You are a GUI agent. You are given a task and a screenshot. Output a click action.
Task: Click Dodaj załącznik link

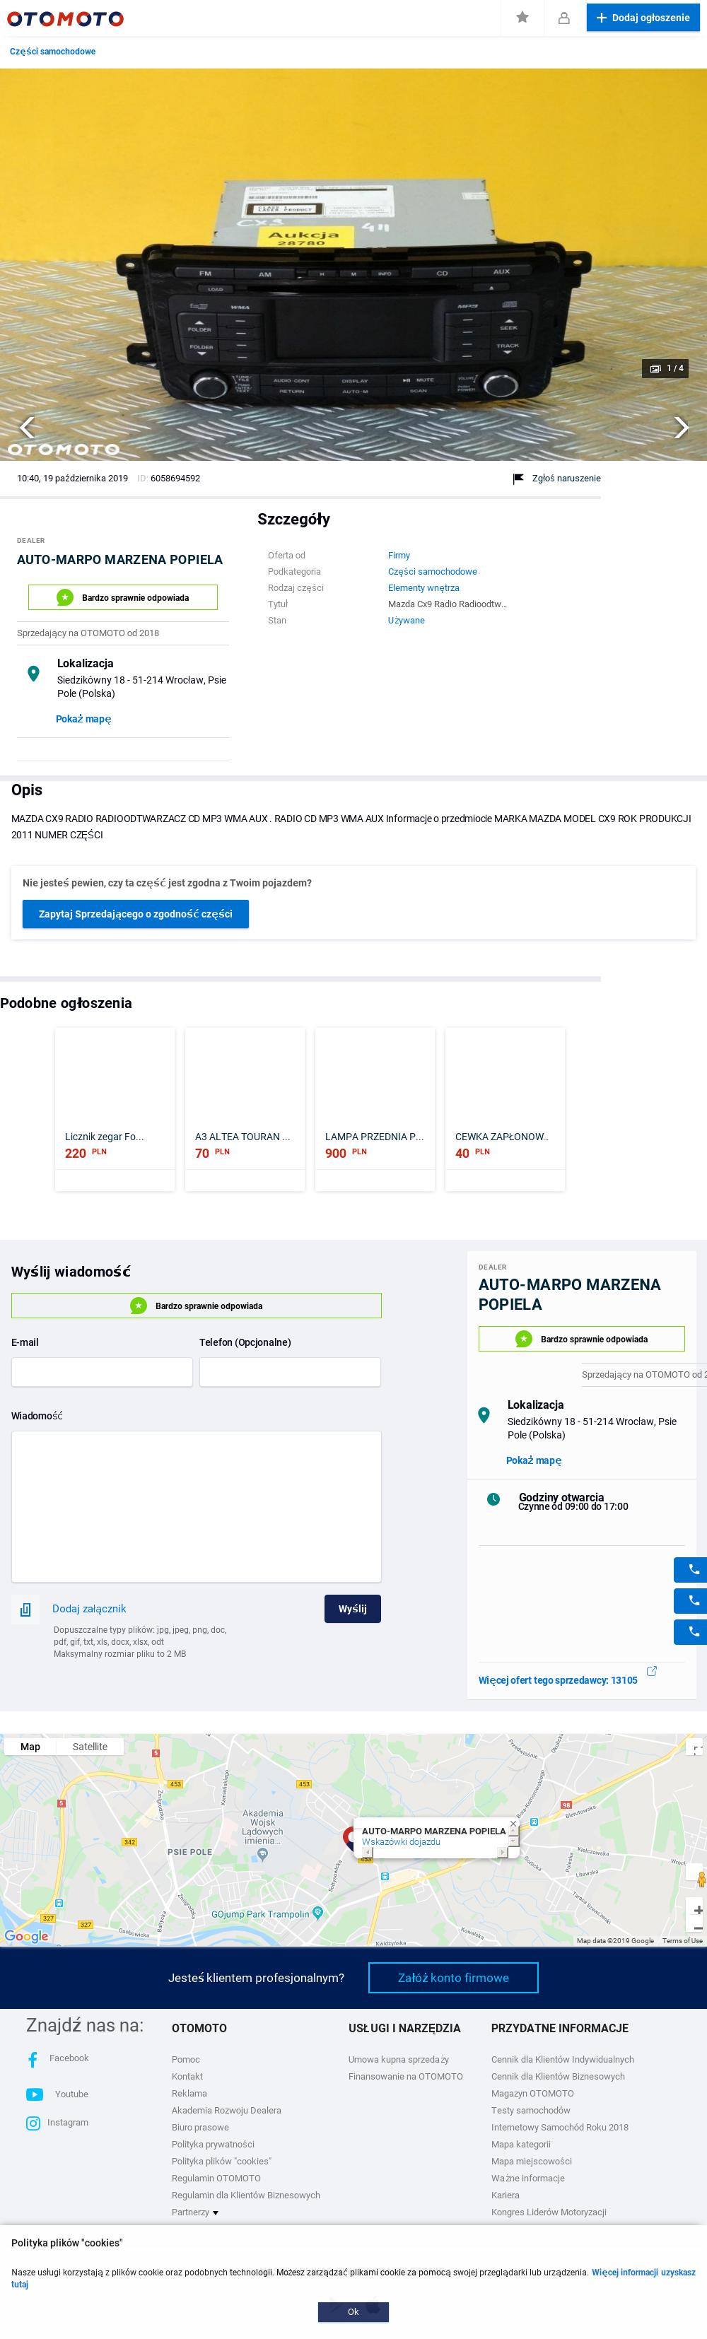pos(89,1609)
